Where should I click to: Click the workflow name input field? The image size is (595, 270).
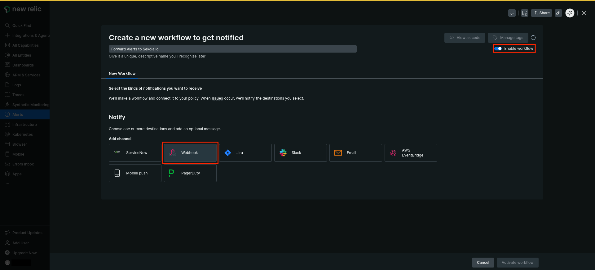(x=233, y=49)
